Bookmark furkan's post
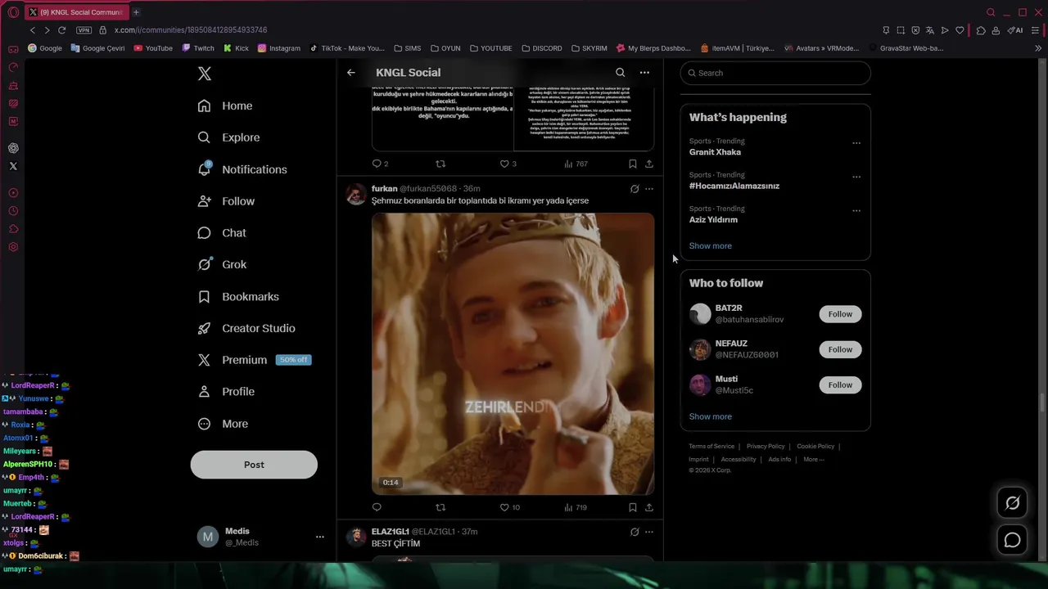 coord(632,507)
